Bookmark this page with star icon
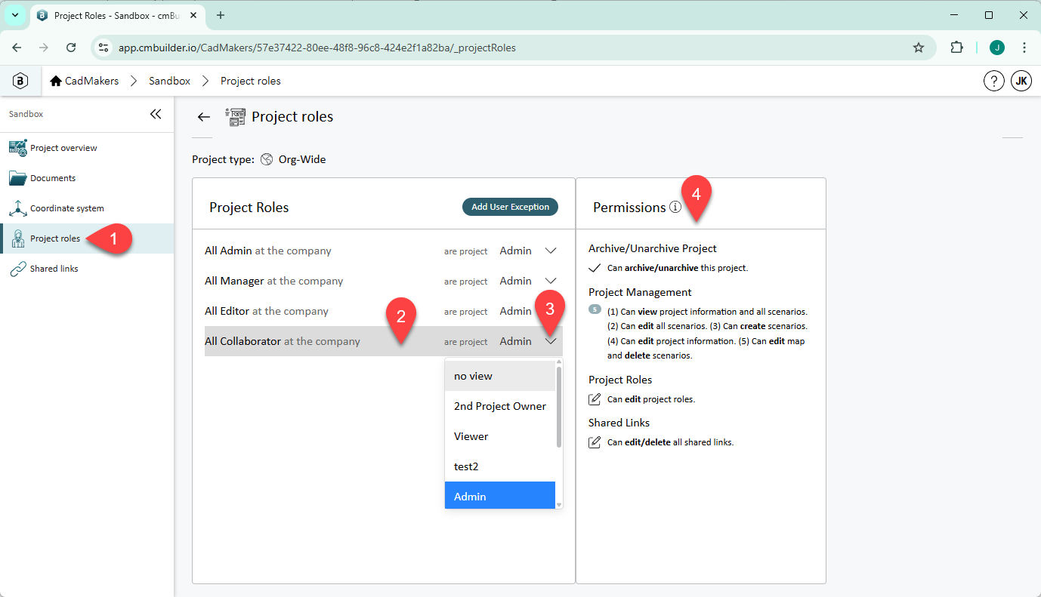 pos(919,48)
